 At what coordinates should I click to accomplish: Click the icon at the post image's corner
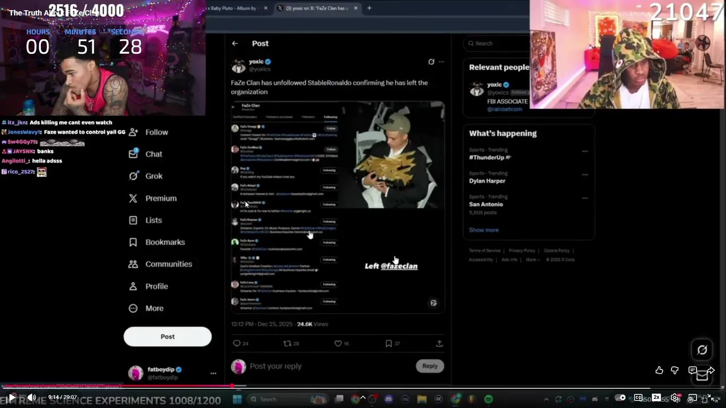point(433,303)
